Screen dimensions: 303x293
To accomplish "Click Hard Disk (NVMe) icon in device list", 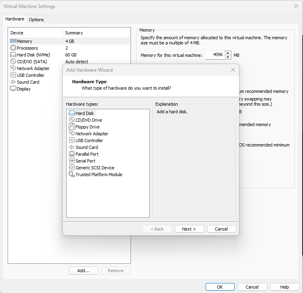I will [13, 55].
